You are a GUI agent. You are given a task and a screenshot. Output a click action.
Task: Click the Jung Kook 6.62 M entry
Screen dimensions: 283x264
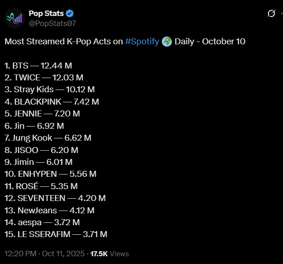48,137
